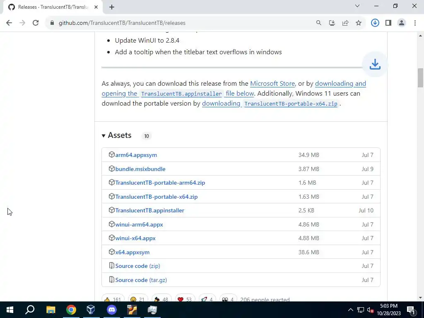
Task: Download winui-x64.appx asset
Action: (x=135, y=238)
